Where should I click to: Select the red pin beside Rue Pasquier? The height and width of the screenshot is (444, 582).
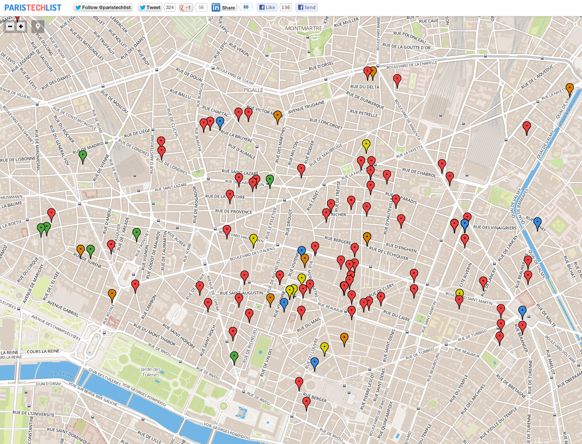coord(111,247)
